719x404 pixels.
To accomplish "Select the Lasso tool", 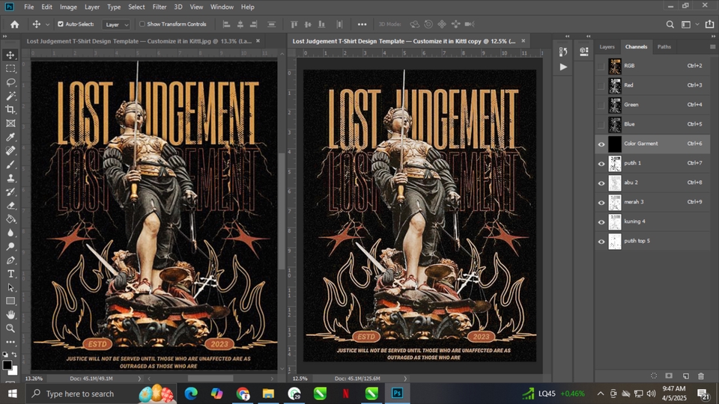I will pyautogui.click(x=10, y=82).
